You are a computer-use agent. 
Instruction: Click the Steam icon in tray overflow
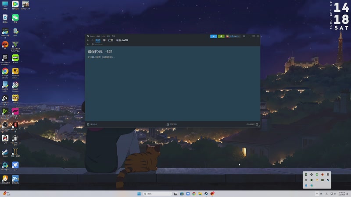328,180
